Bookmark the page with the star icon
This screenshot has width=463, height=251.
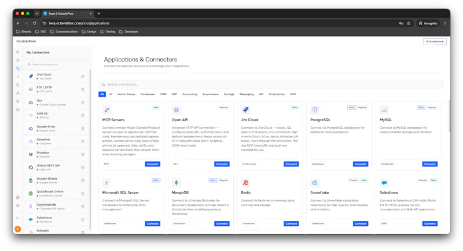click(x=409, y=23)
